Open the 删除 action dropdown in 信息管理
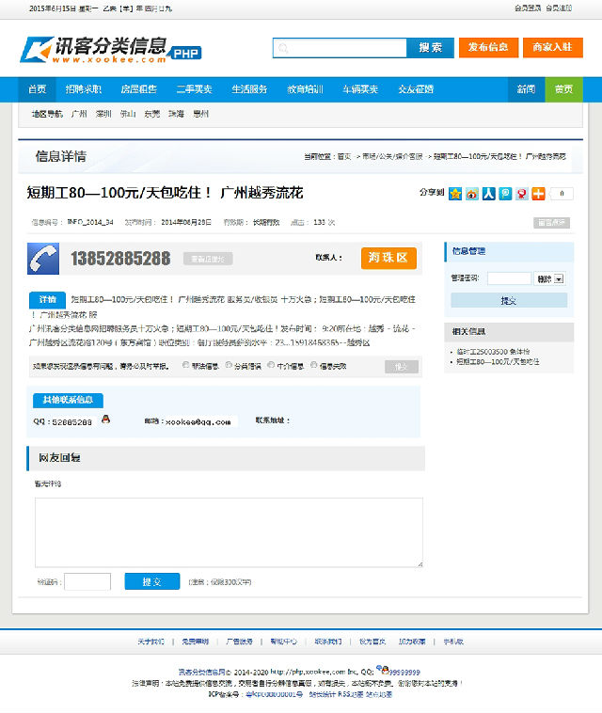 [549, 278]
